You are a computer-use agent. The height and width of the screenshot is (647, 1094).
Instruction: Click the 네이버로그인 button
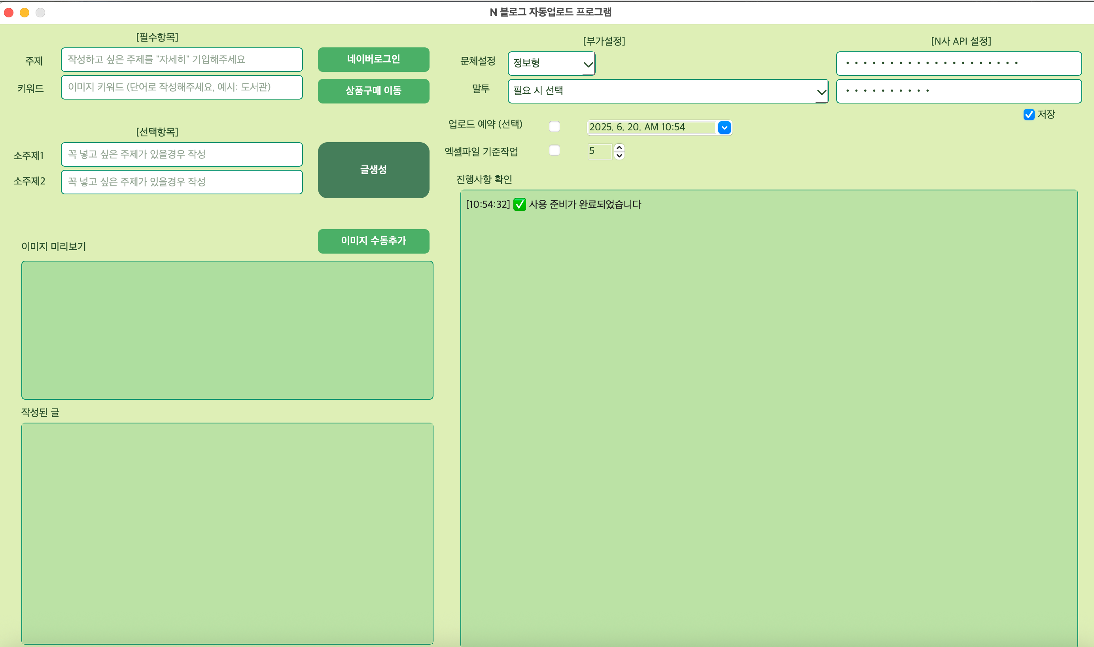click(373, 59)
